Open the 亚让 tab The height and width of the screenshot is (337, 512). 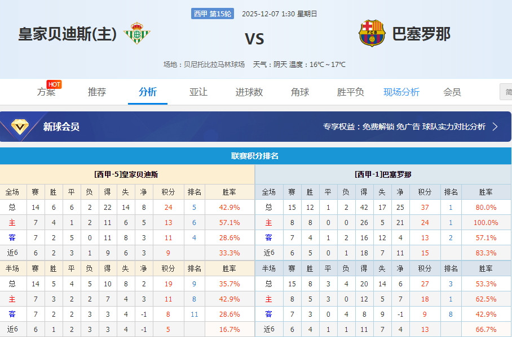tap(198, 92)
